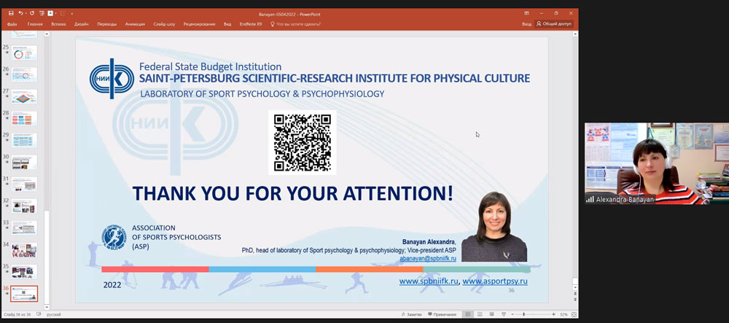Open the Слайд-шоу ribbon tab

(164, 24)
